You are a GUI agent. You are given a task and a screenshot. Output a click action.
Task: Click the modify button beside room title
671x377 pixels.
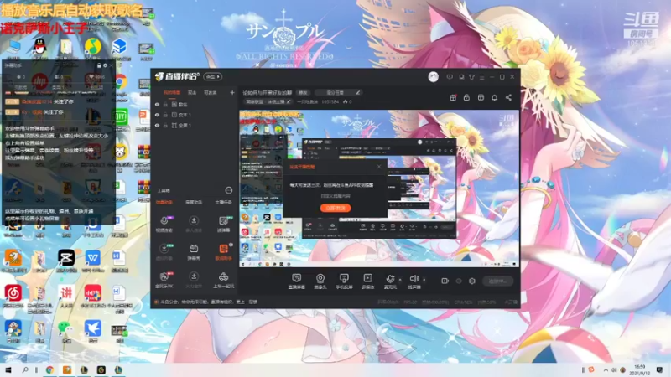click(303, 93)
